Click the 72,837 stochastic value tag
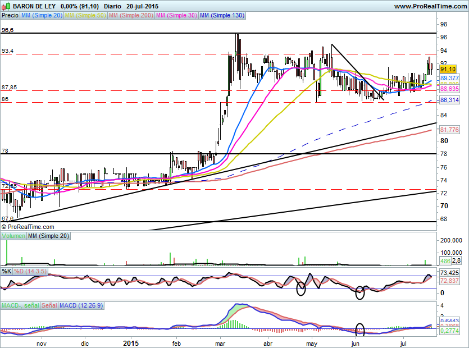Viewport: 469px width, 348px height. [449, 281]
